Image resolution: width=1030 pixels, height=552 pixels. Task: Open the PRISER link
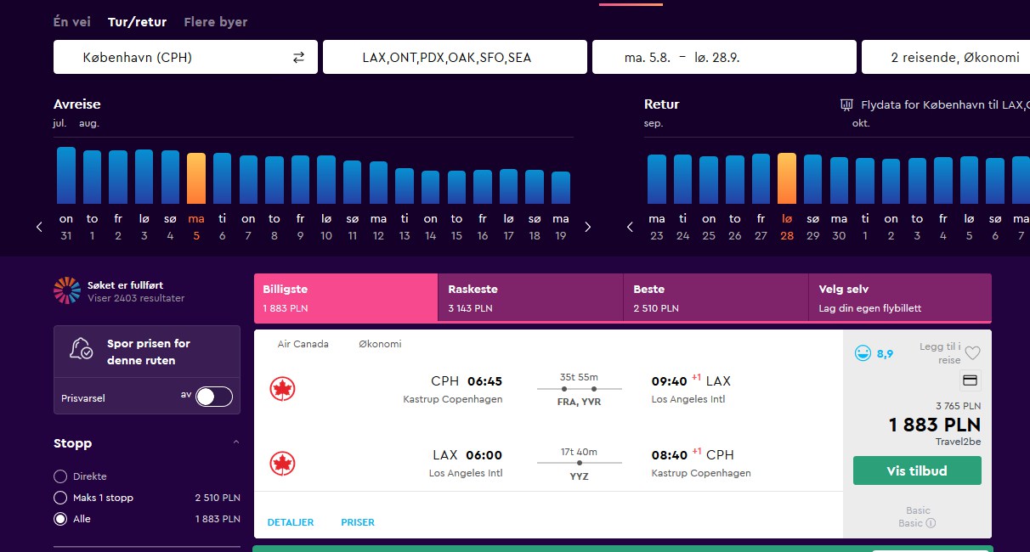358,522
